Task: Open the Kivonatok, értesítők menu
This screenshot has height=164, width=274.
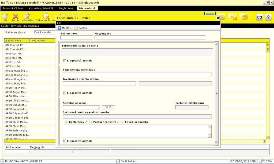Action: click(x=41, y=8)
